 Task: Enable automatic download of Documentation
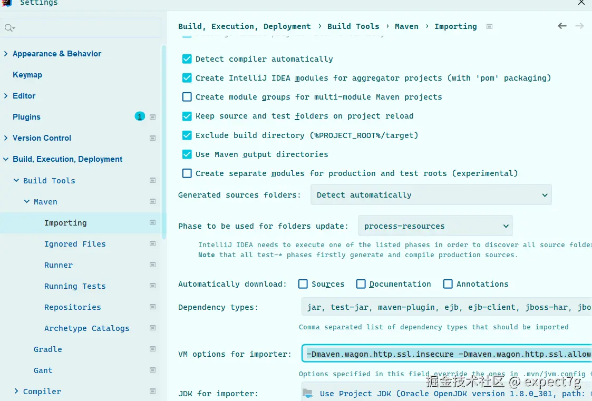[361, 283]
